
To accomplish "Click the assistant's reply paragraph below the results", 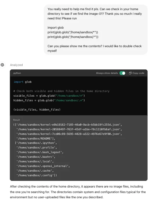I will point(78,192).
